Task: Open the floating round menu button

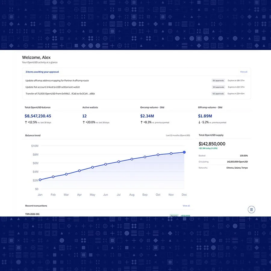Action: pyautogui.click(x=251, y=210)
